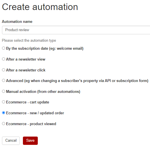150x148 pixels.
Task: Click the 'cart update' label text
Action: [40, 102]
